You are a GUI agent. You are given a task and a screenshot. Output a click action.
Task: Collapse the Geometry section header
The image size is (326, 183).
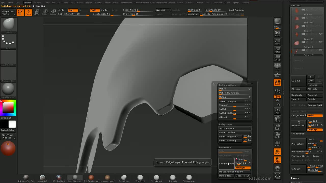click(x=225, y=147)
